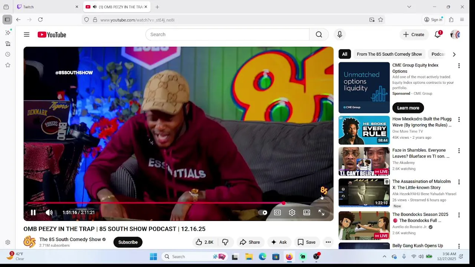The height and width of the screenshot is (267, 475).
Task: Toggle the browser sidebar button
Action: click(x=7, y=20)
